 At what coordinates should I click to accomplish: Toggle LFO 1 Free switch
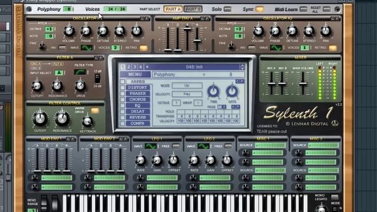176,146
